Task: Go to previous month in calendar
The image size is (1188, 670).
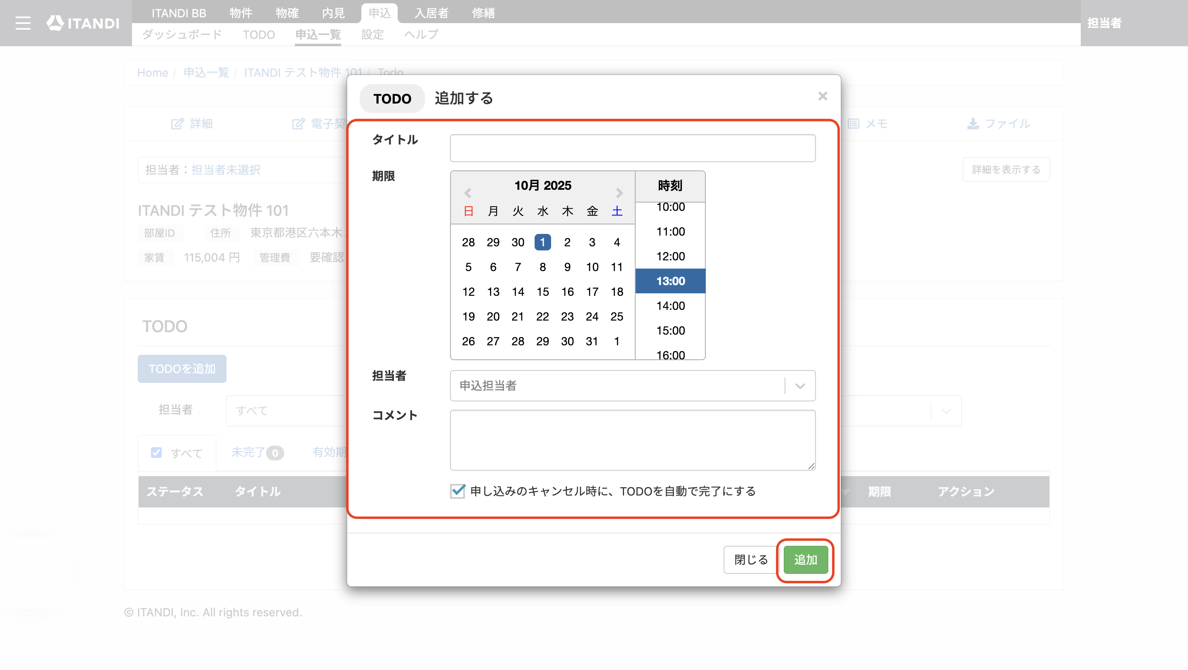Action: click(x=468, y=193)
